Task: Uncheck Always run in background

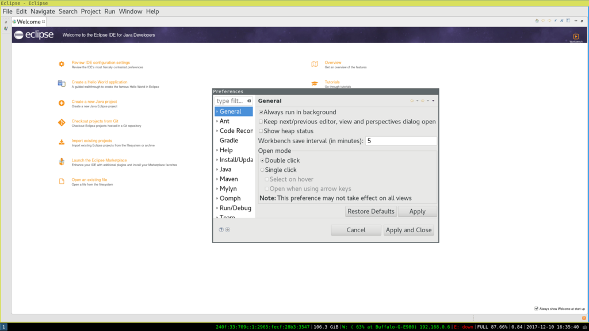Action: [261, 112]
